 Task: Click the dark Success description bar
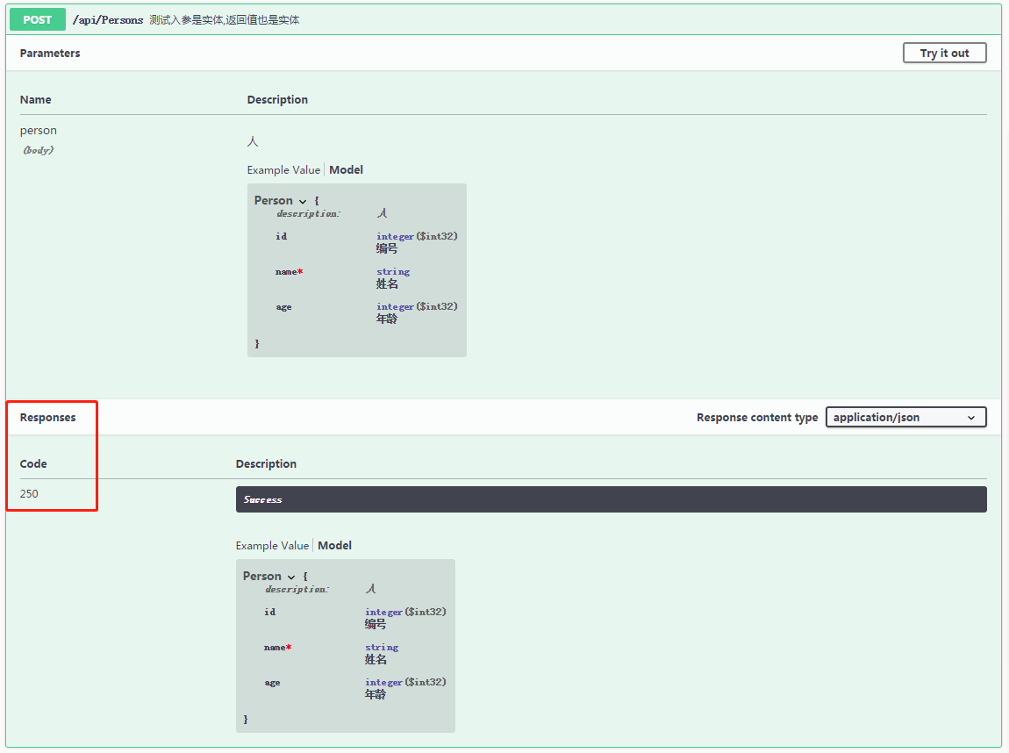(611, 499)
